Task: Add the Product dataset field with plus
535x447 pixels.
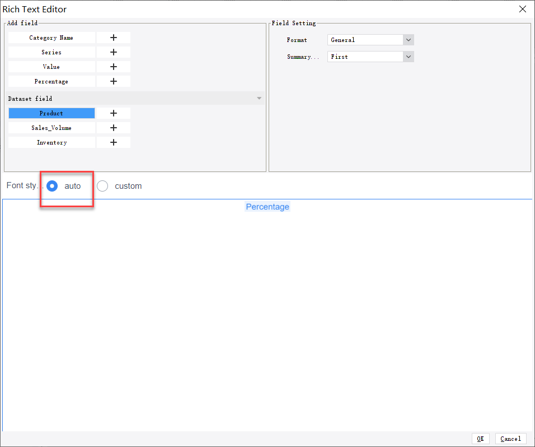Action: pos(113,113)
